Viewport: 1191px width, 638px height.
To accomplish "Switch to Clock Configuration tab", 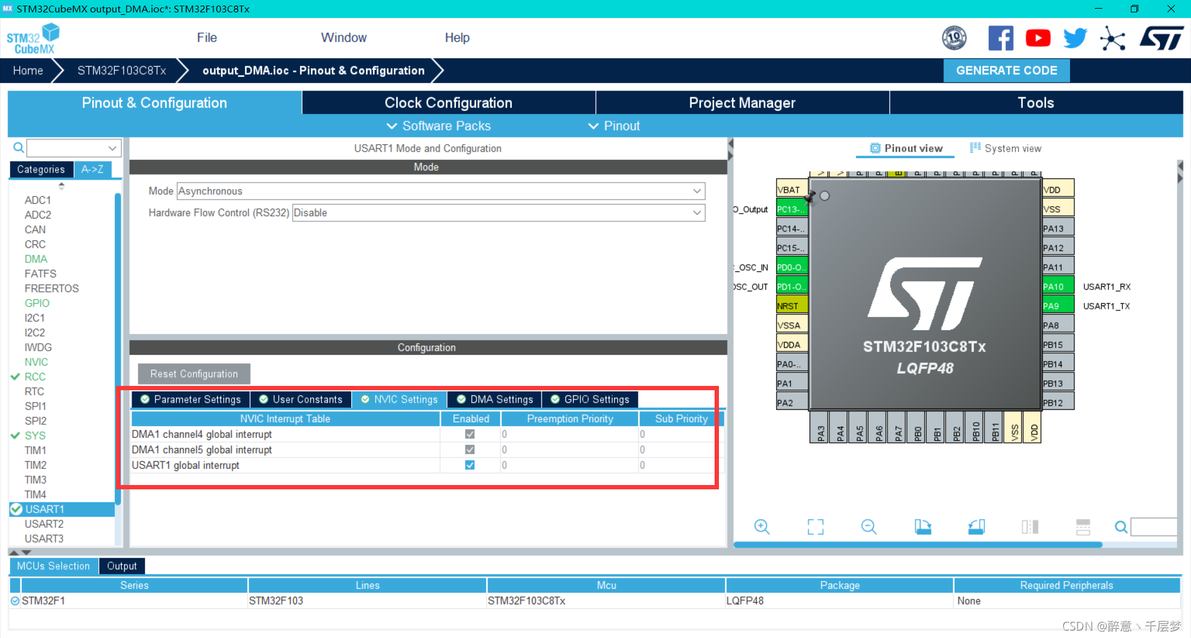I will pos(448,103).
